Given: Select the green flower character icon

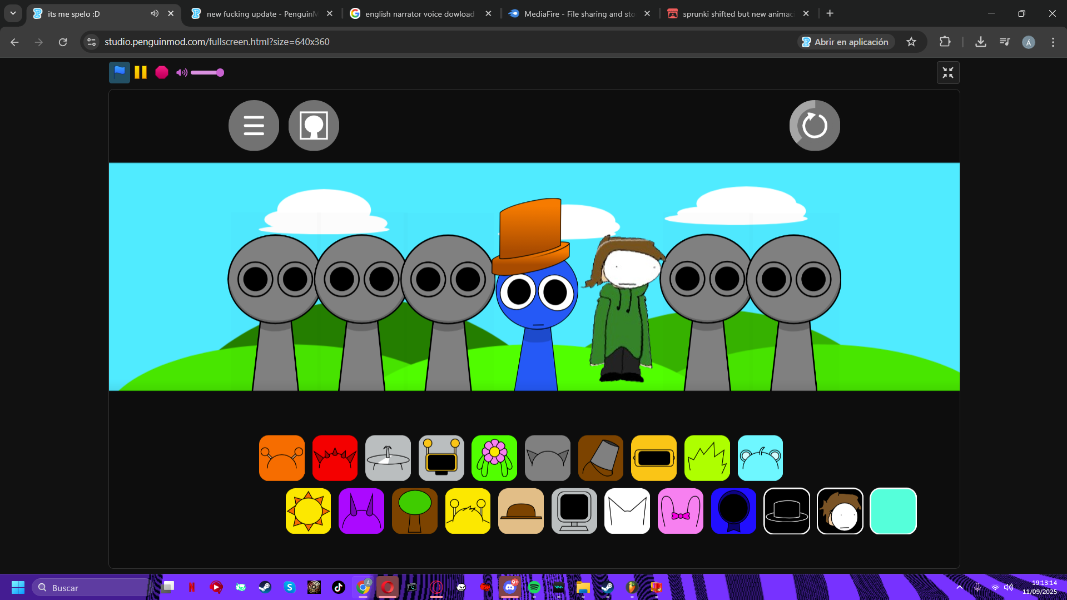Looking at the screenshot, I should [494, 458].
